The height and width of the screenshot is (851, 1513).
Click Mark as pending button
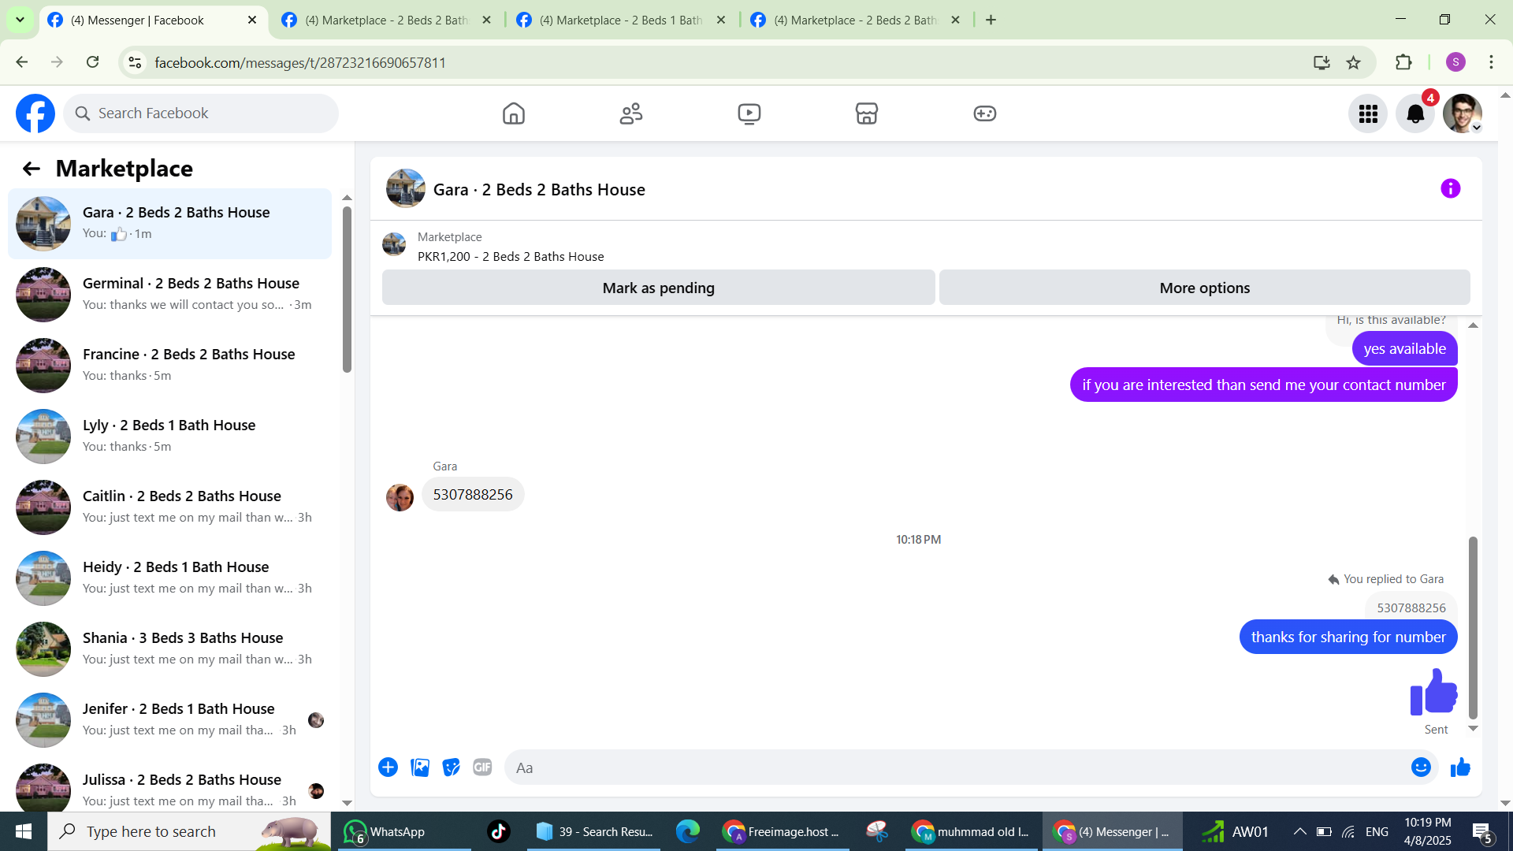pos(658,288)
